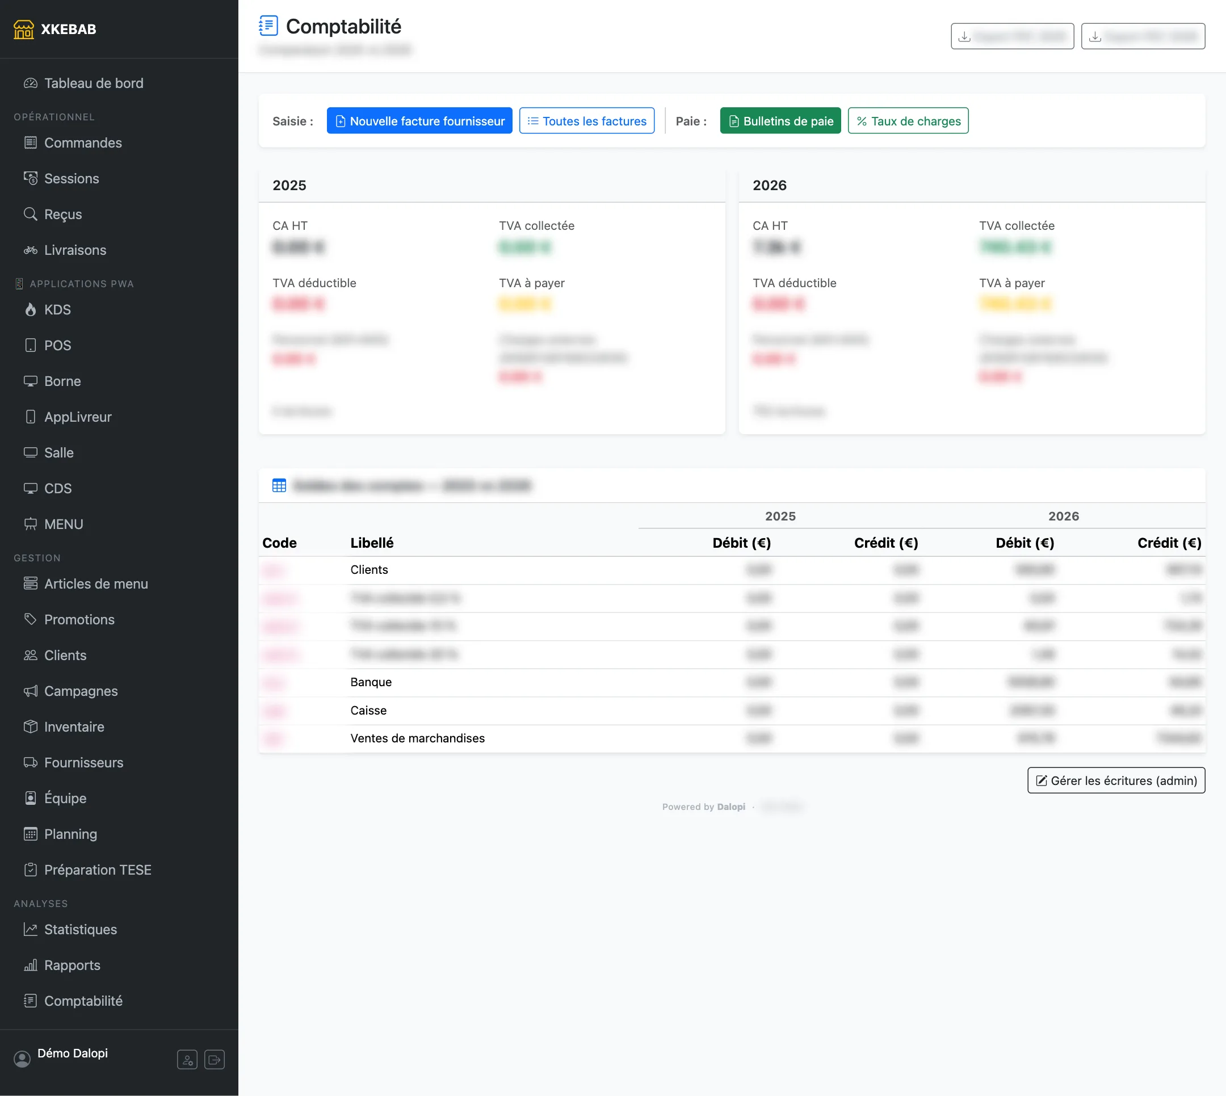Screen dimensions: 1226x1096
Task: Click the Inventaire box icon
Action: point(31,727)
